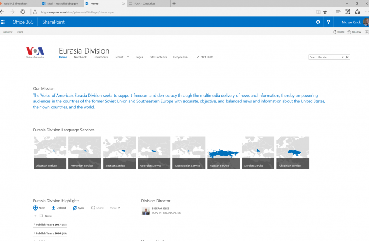Open the Office 365 link in the header
The width and height of the screenshot is (369, 241).
[x=23, y=22]
